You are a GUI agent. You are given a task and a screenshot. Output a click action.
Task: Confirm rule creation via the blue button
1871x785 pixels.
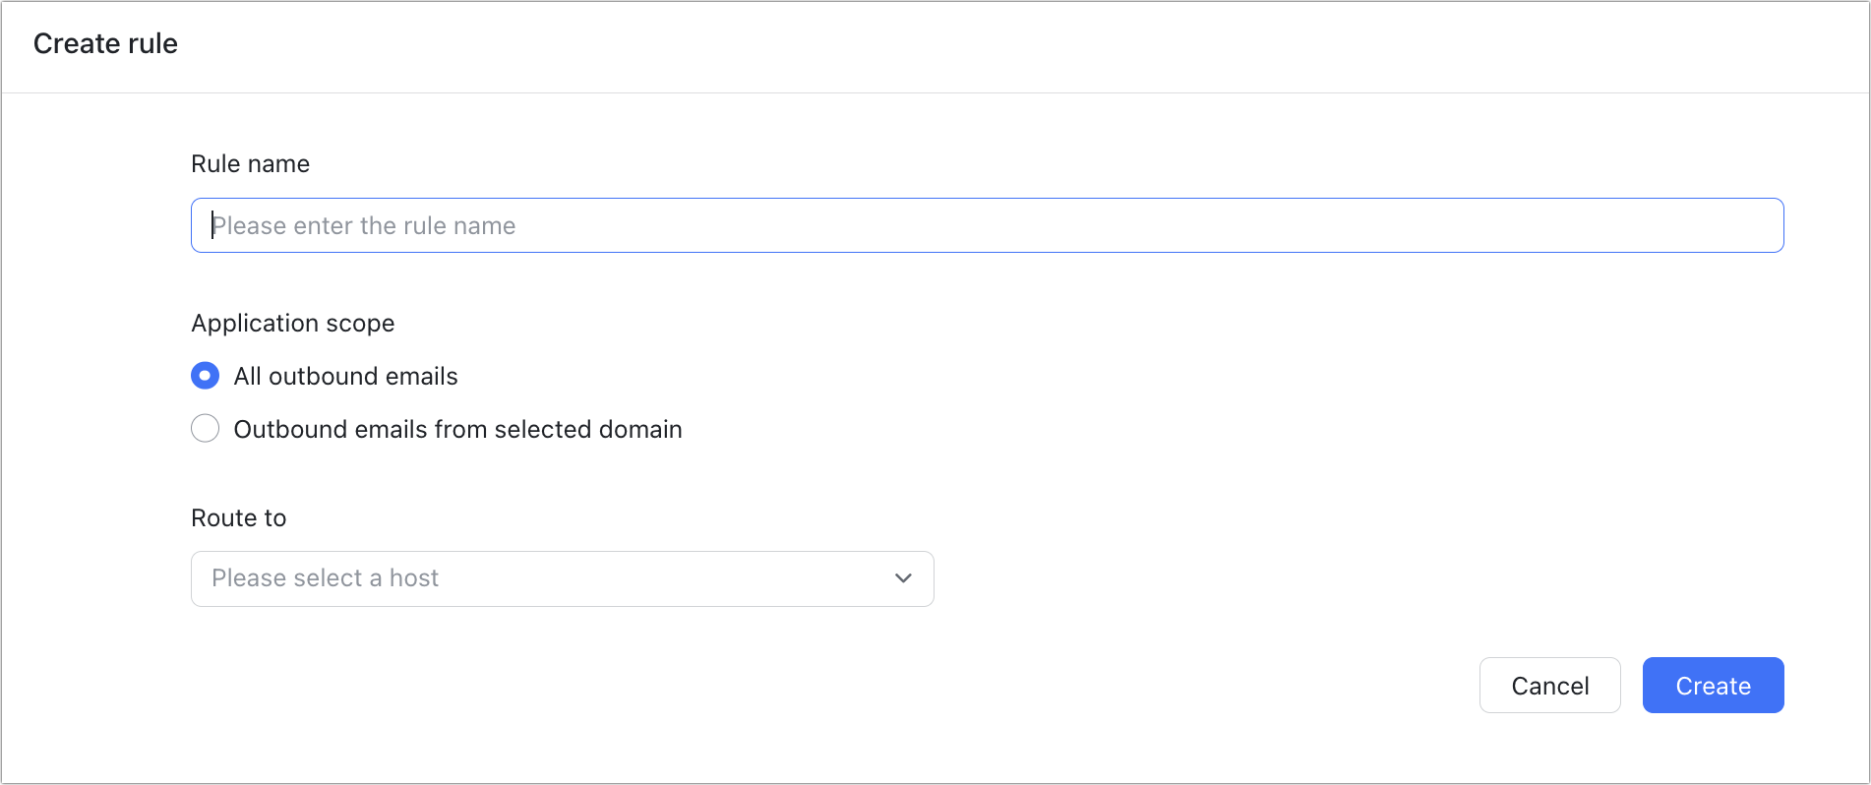coord(1712,685)
